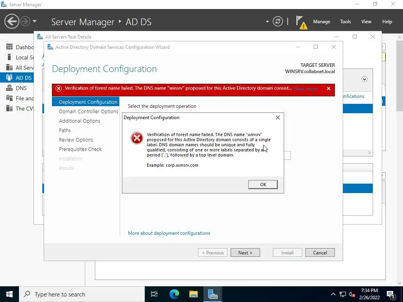Open navigation history dropdown beside forward arrow
Viewport: 403px width, 302px height.
tap(35, 21)
